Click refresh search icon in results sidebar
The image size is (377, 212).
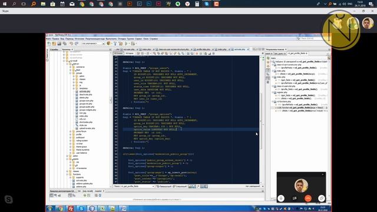pyautogui.click(x=268, y=58)
